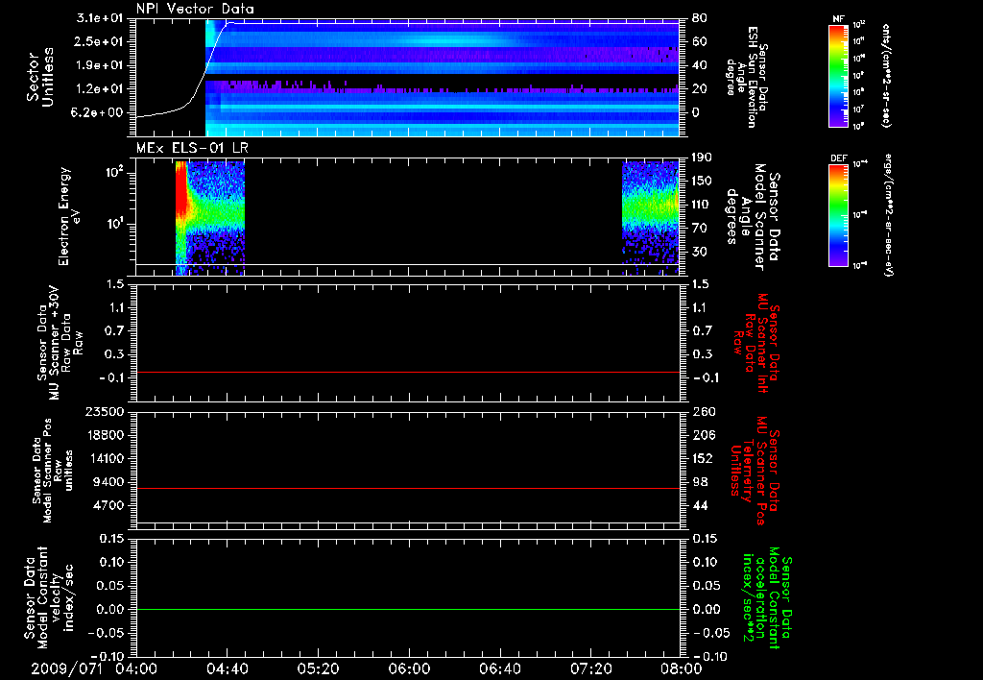Click the '206' telemetry tick value
Viewport: 983px width, 680px height.
point(703,435)
